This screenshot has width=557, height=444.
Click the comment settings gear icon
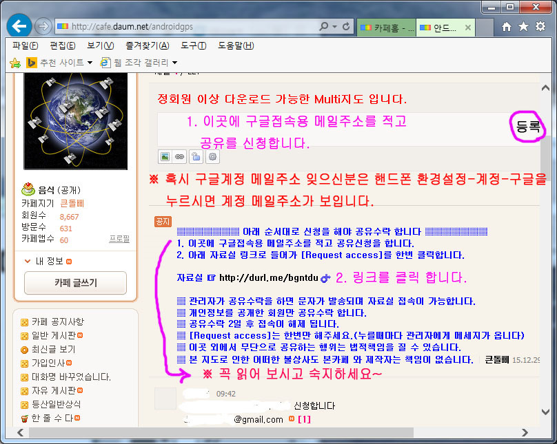(212, 157)
